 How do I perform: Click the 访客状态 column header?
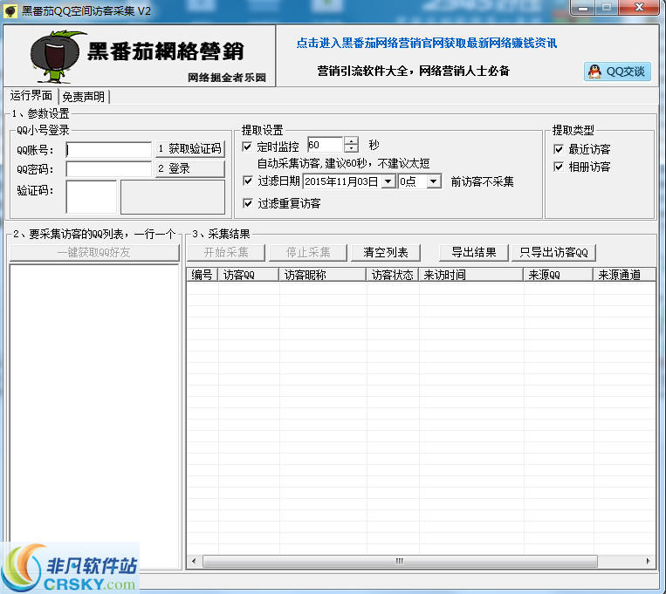(x=393, y=275)
